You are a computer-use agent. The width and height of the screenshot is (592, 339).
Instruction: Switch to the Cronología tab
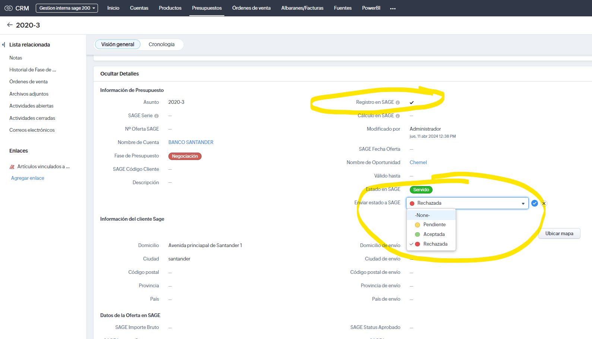[x=161, y=44]
